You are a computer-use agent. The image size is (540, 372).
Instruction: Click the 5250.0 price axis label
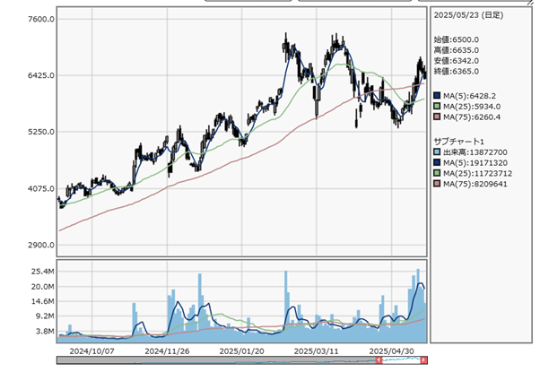click(x=41, y=132)
